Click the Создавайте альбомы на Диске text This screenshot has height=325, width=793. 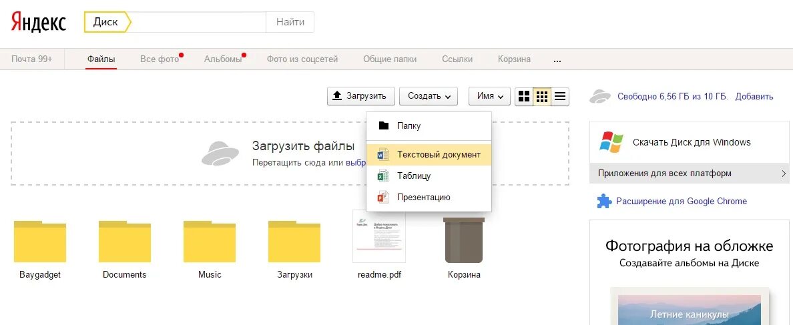690,264
